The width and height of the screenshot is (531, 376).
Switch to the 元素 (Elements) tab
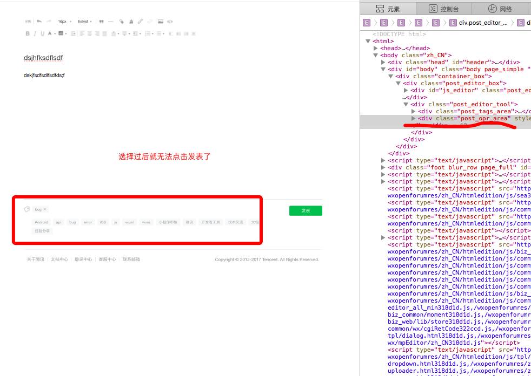[388, 9]
